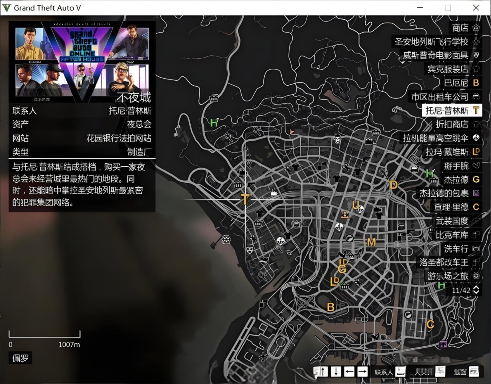Click the right arrow key button
This screenshot has width=491, height=384.
(362, 371)
